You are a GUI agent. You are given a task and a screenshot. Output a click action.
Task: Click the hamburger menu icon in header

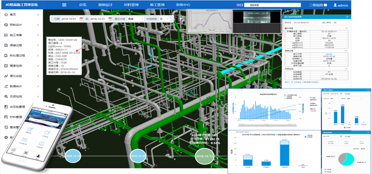click(x=64, y=5)
